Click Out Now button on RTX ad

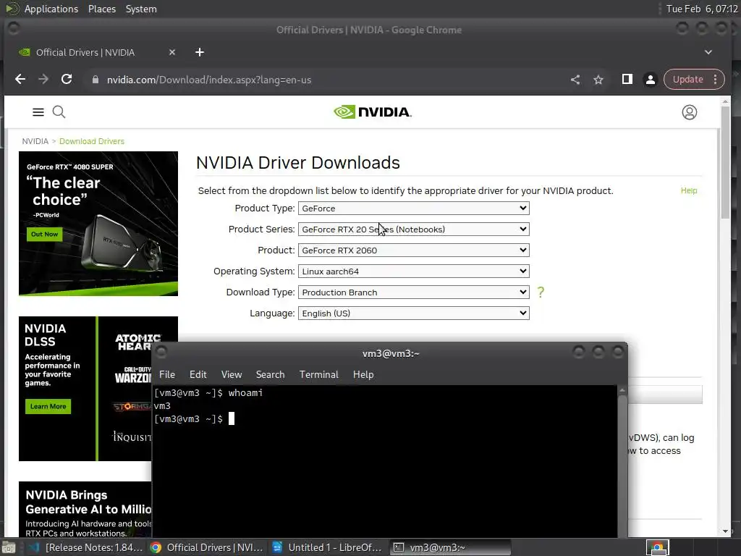pos(44,234)
